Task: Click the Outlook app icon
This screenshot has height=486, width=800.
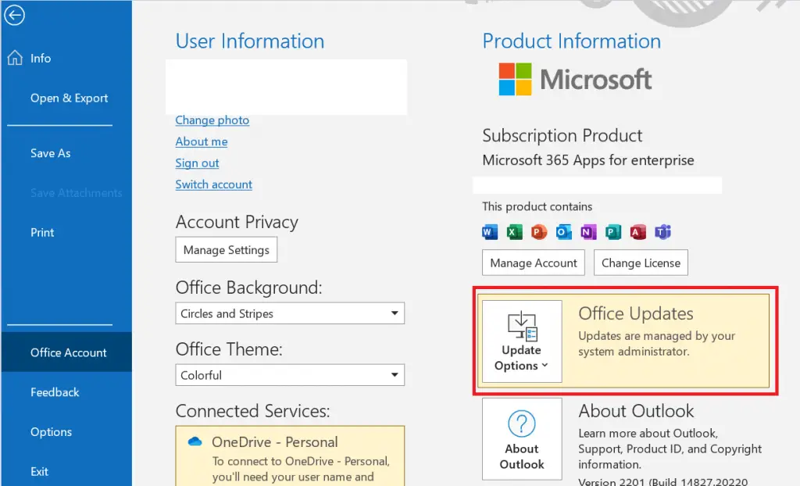Action: [x=564, y=232]
